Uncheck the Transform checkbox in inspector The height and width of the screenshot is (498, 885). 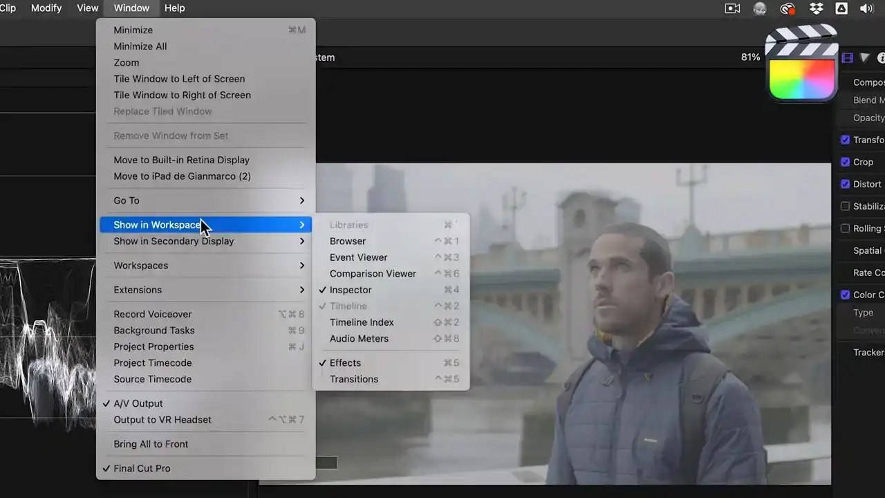(845, 140)
